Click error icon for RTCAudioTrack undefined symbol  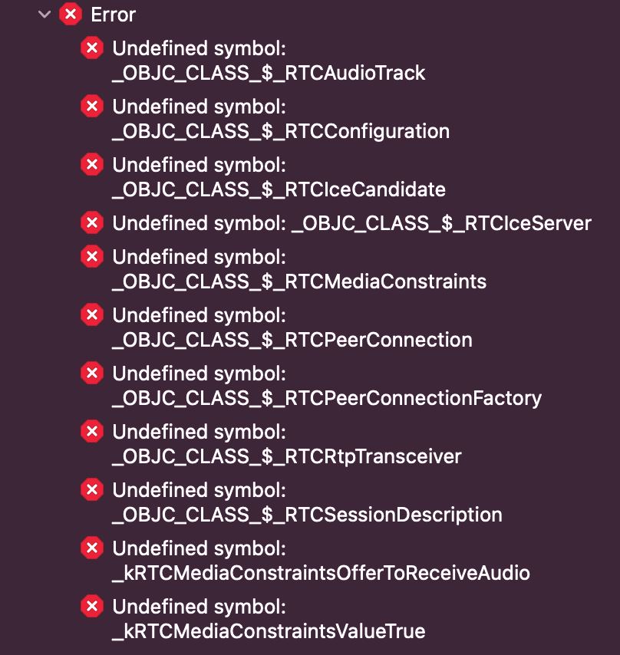tap(92, 48)
